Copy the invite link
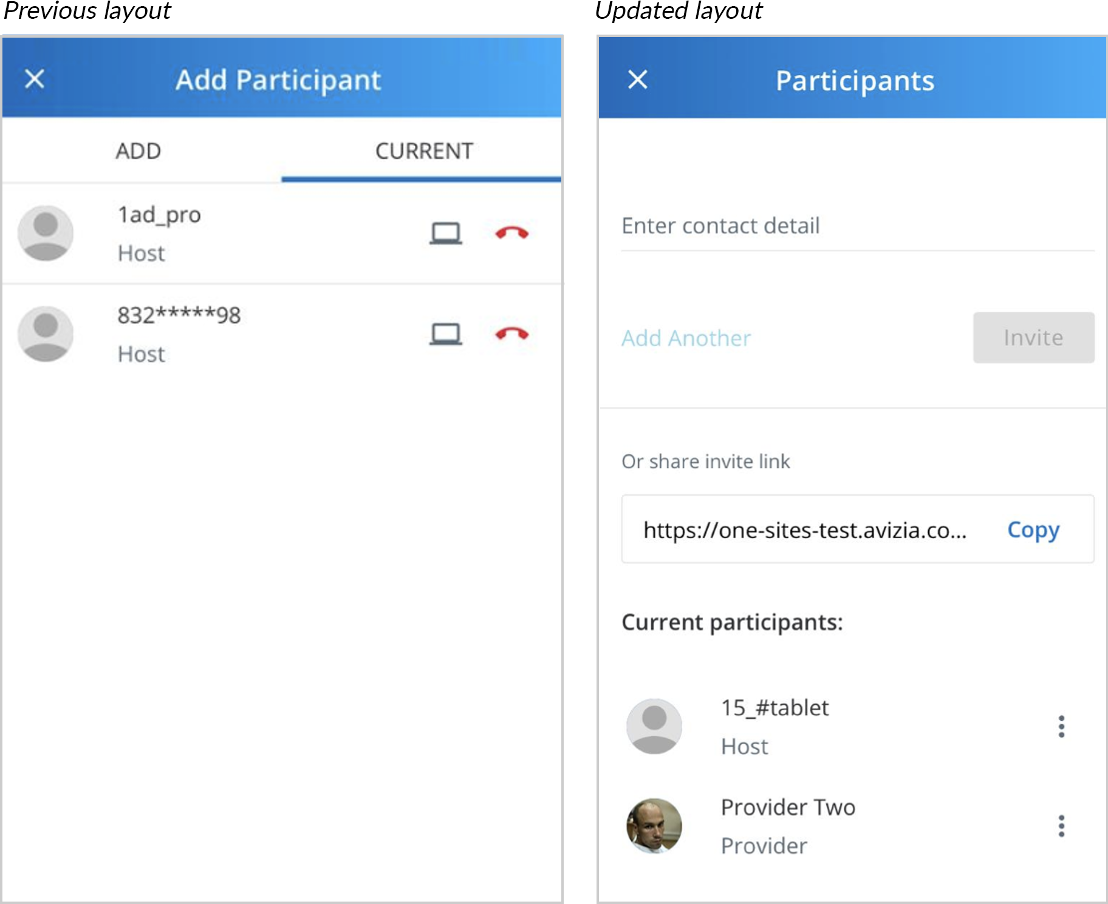 coord(1033,529)
